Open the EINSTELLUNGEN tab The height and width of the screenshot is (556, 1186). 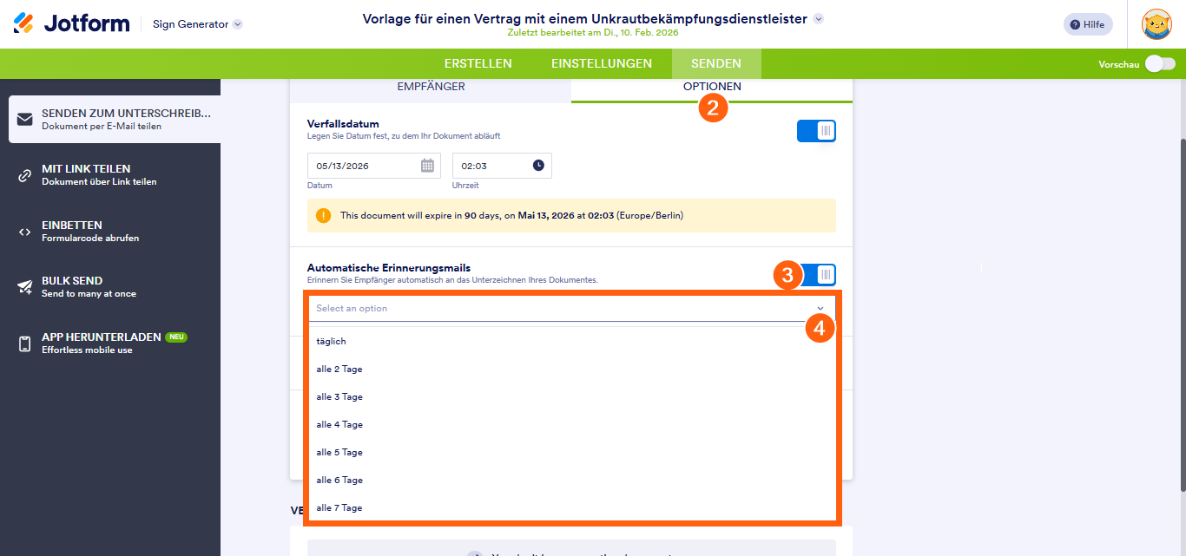(601, 63)
